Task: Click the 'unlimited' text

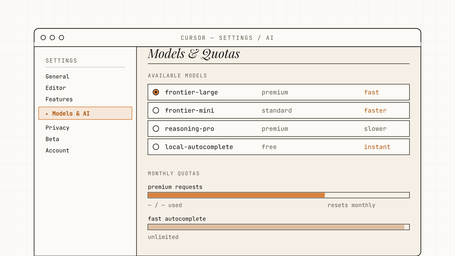Action: pyautogui.click(x=163, y=237)
